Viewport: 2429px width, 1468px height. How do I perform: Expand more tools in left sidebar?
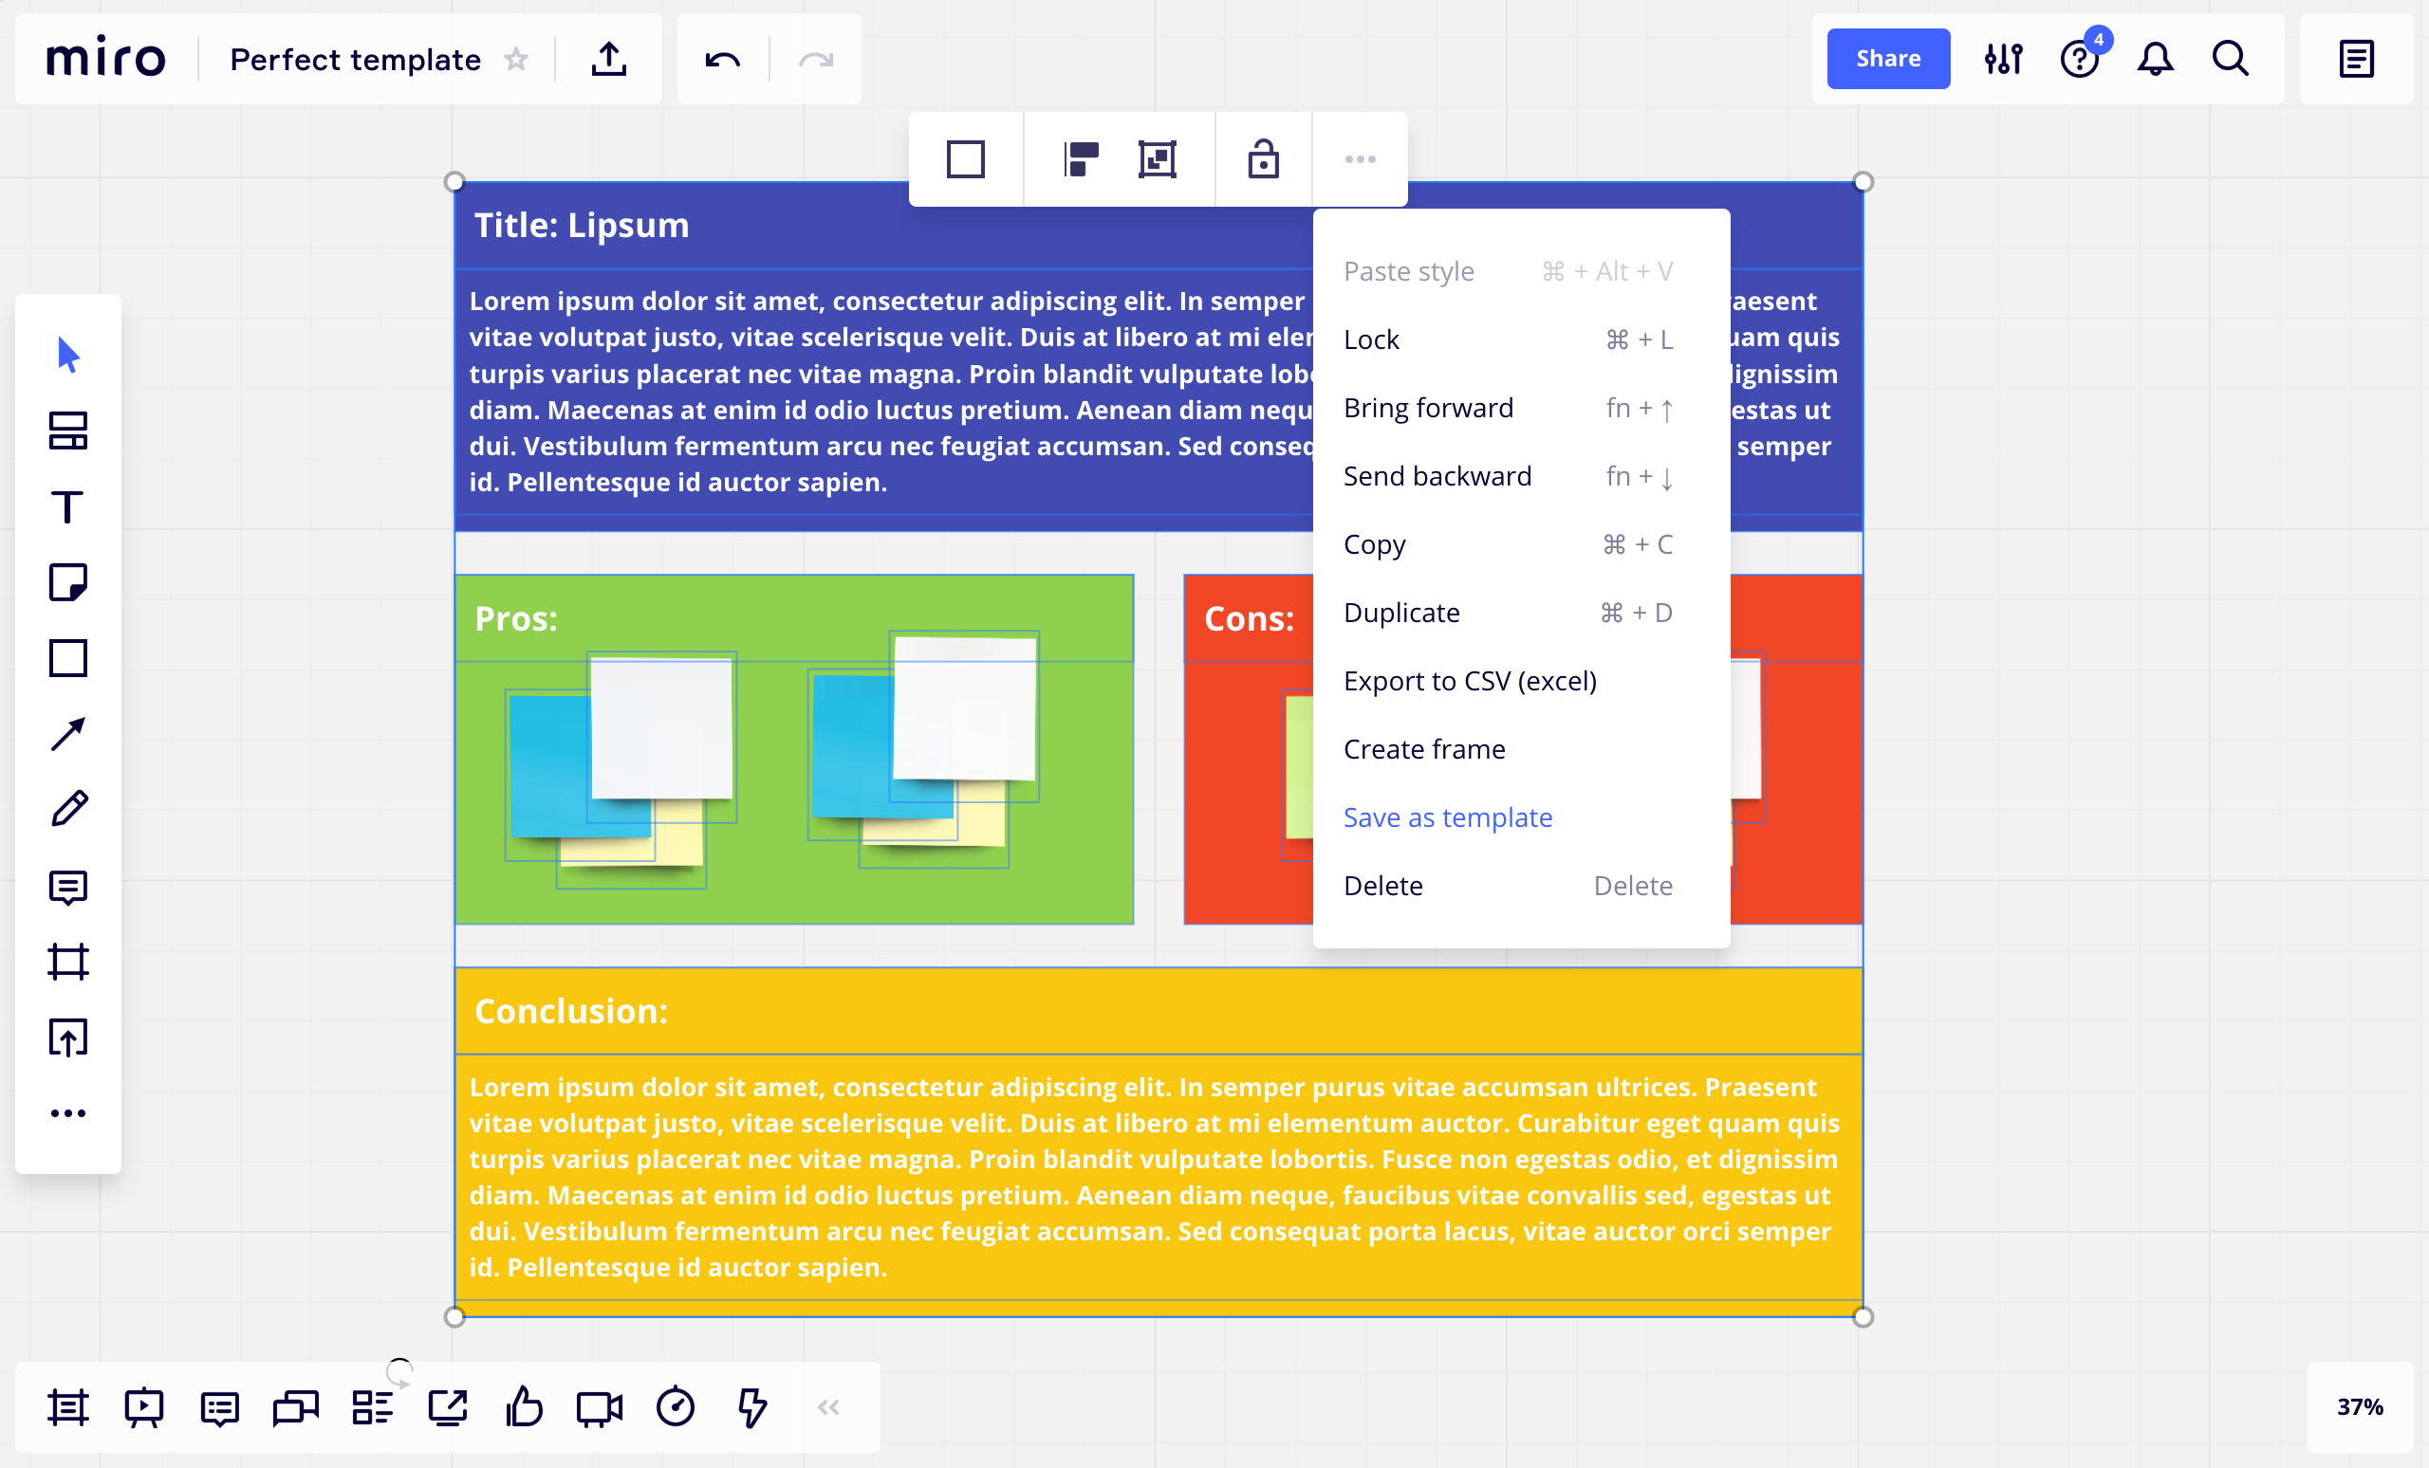(68, 1113)
